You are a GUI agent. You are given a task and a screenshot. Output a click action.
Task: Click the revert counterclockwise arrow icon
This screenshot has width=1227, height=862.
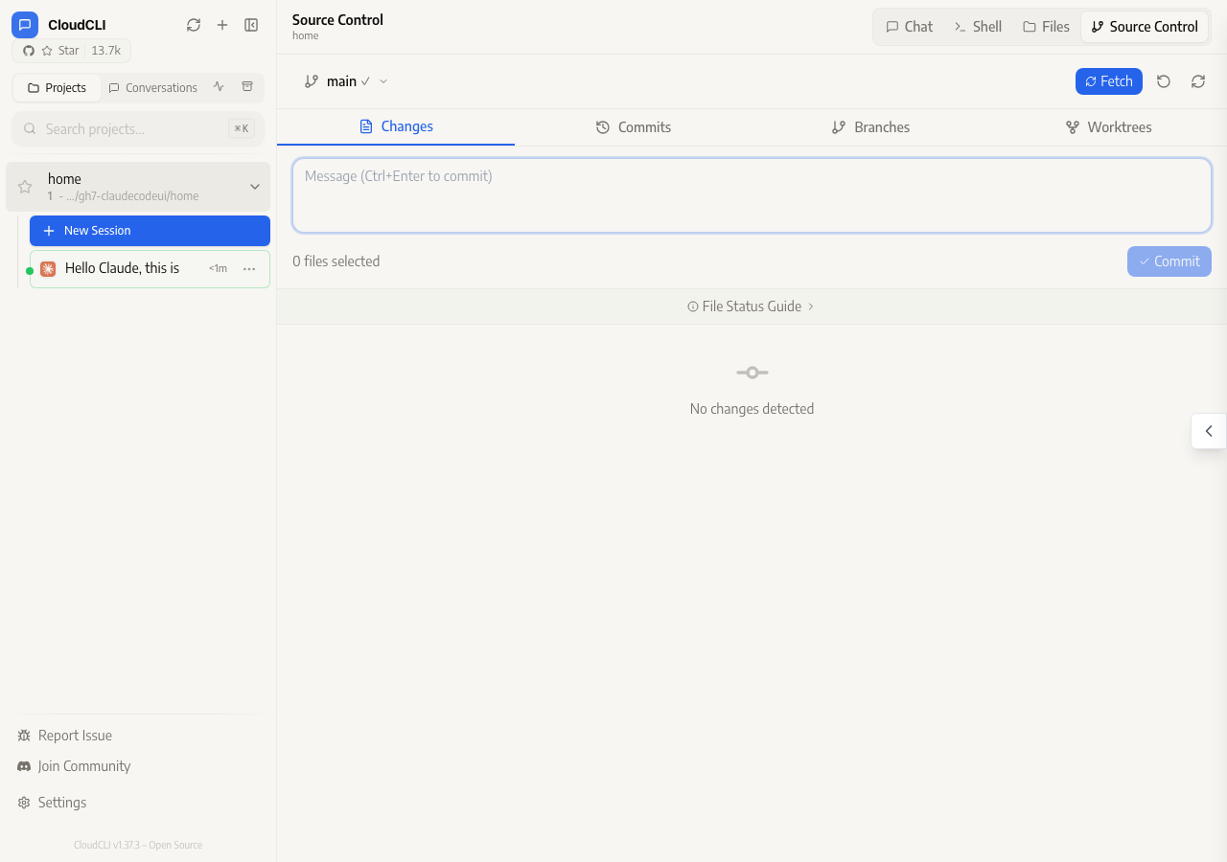coord(1164,81)
